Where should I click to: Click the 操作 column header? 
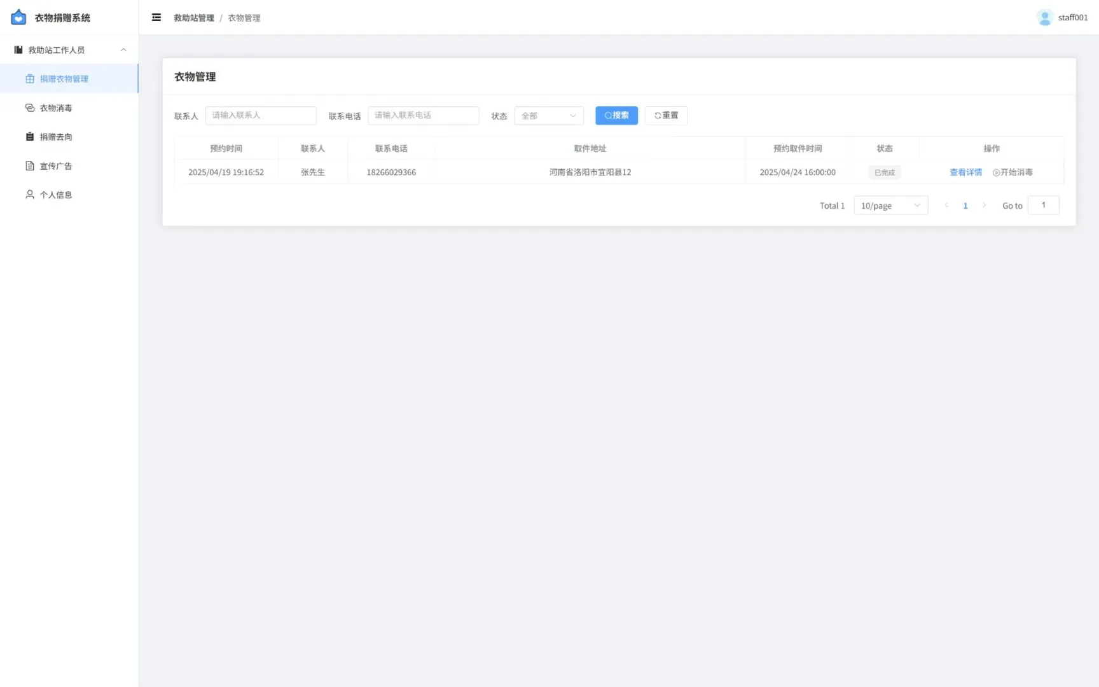(992, 148)
